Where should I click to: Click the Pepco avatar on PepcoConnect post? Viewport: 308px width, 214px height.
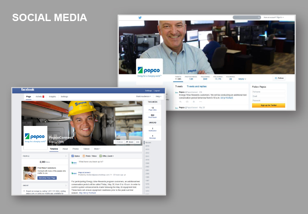click(74, 174)
